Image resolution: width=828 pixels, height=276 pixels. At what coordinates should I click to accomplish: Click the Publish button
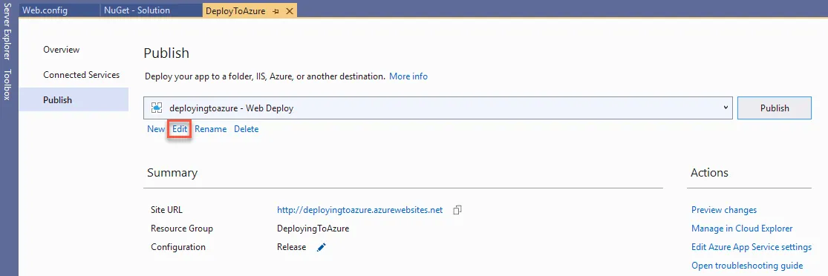(x=774, y=108)
